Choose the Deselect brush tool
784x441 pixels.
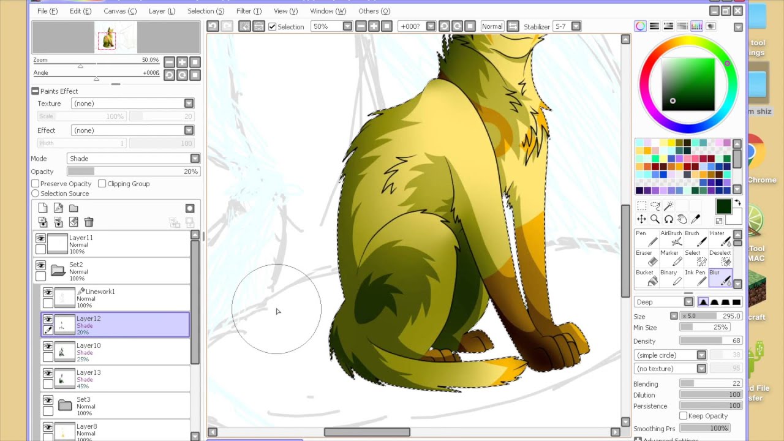tap(720, 258)
